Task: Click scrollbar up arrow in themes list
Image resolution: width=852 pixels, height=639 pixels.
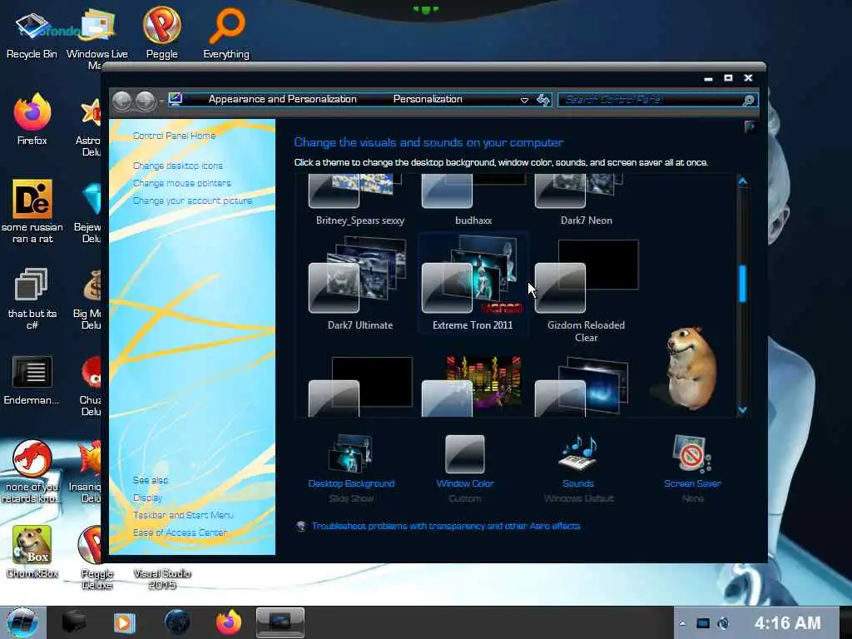Action: tap(743, 181)
